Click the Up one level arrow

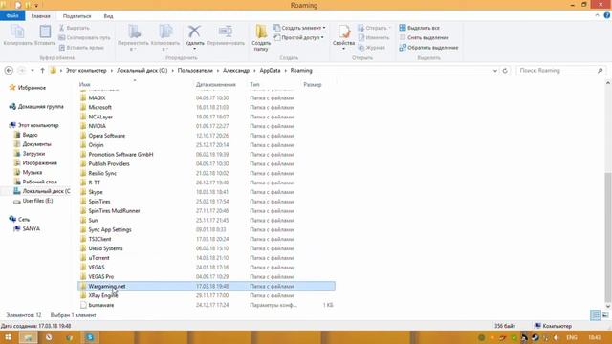42,71
